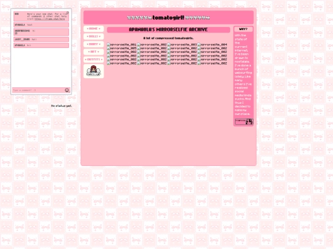Click the pin icon on the BOB chat message

point(68,13)
